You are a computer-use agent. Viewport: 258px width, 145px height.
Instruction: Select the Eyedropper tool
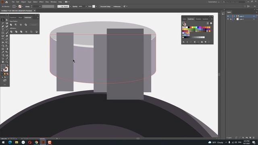[3, 52]
